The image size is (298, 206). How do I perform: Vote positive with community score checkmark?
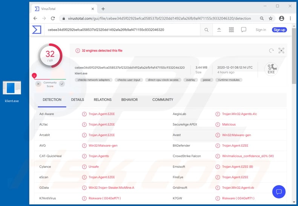pyautogui.click(x=62, y=84)
